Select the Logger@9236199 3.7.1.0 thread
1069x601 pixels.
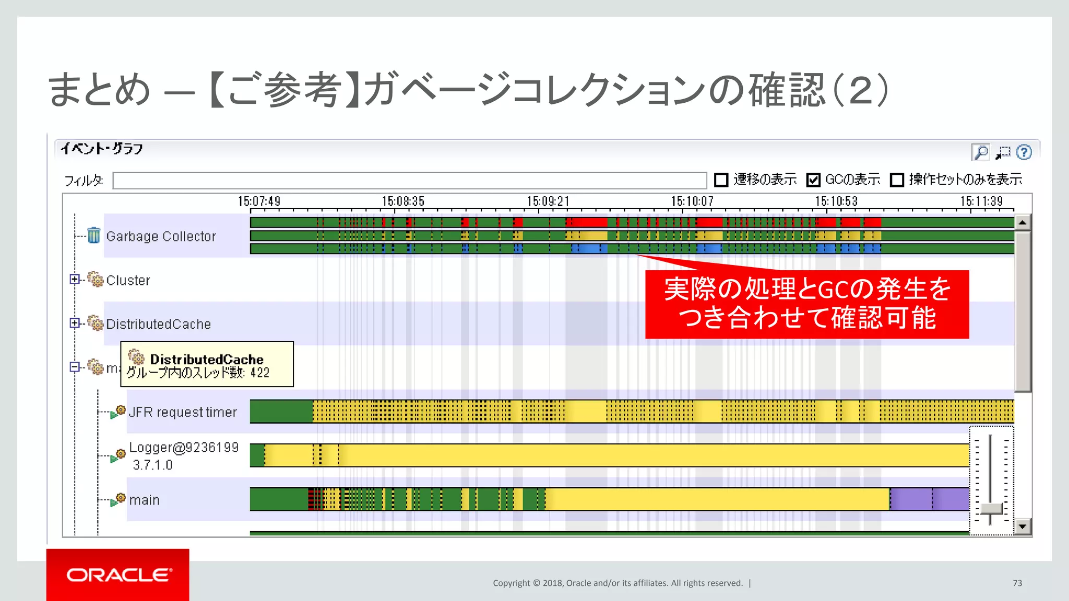coord(184,456)
